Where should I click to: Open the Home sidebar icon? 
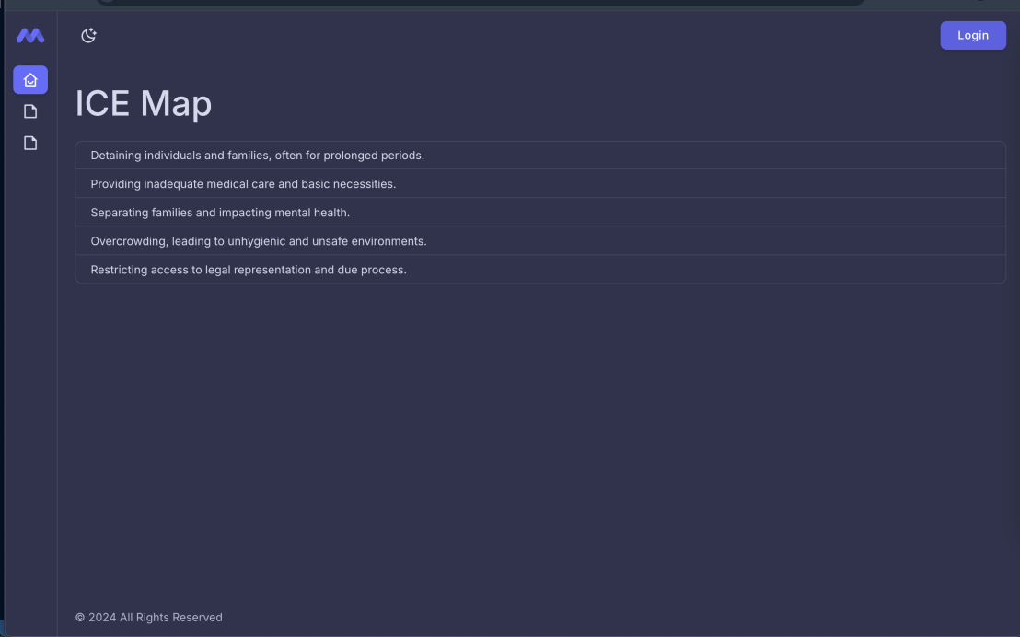[30, 79]
